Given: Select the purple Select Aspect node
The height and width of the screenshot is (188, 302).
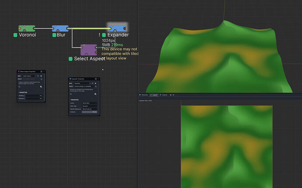Looking at the screenshot, I should [88, 50].
